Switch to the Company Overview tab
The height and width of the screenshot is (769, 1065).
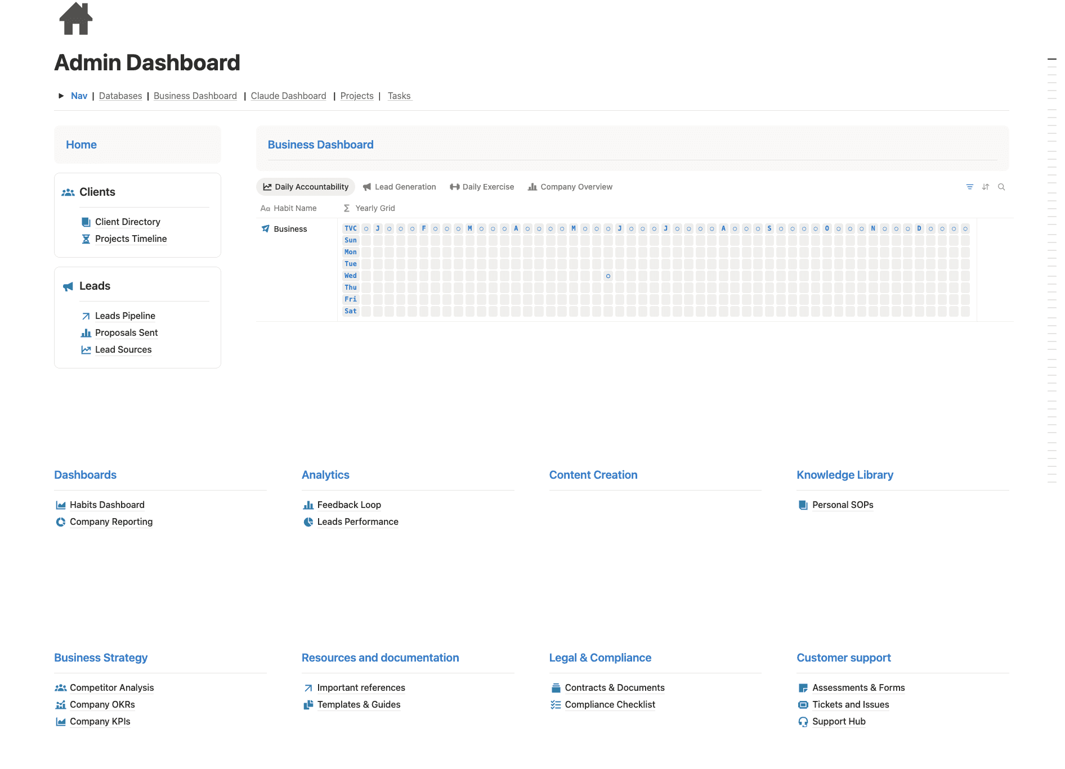tap(570, 187)
